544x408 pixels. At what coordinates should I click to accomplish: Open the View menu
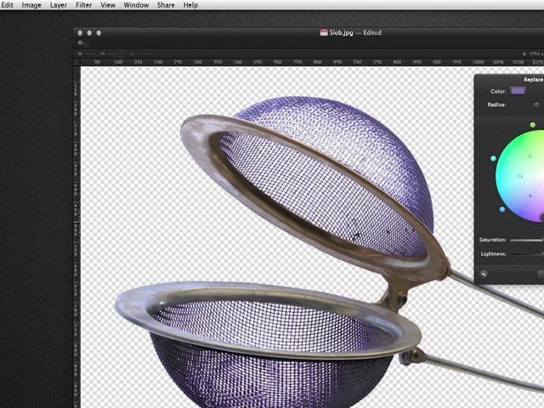pyautogui.click(x=108, y=5)
